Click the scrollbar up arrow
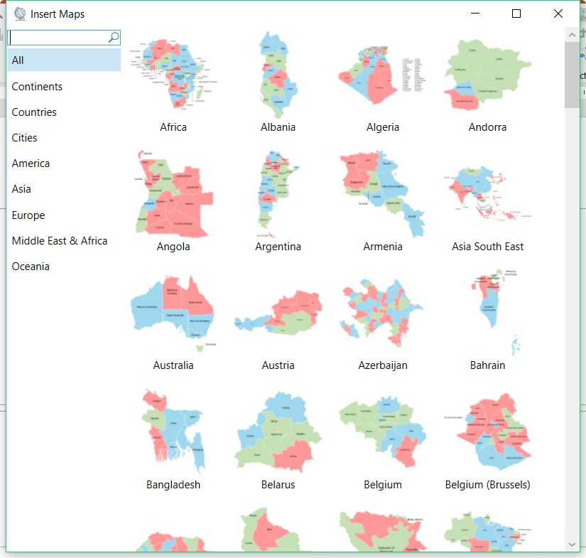586x558 pixels. pyautogui.click(x=572, y=35)
